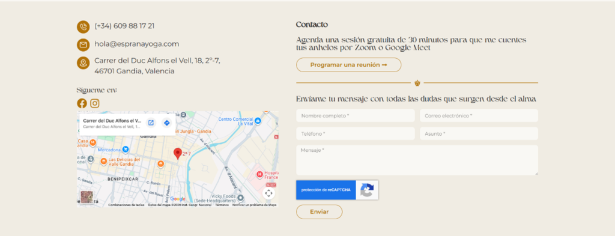
Task: Toggle the map fullscreen/camera controls button
Action: pyautogui.click(x=268, y=193)
